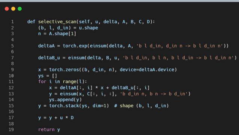Click the green maximize dot

(19, 9)
